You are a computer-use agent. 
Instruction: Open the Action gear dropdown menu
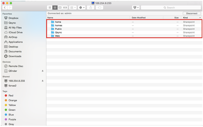coord(82,7)
